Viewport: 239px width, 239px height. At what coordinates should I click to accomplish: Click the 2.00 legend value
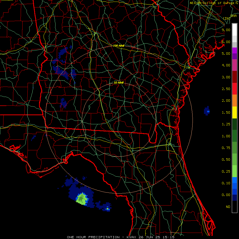(226, 101)
